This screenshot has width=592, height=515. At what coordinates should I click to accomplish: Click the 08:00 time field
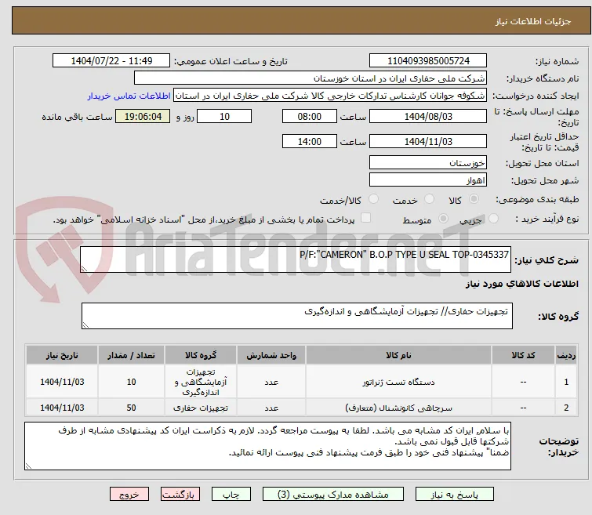click(310, 116)
